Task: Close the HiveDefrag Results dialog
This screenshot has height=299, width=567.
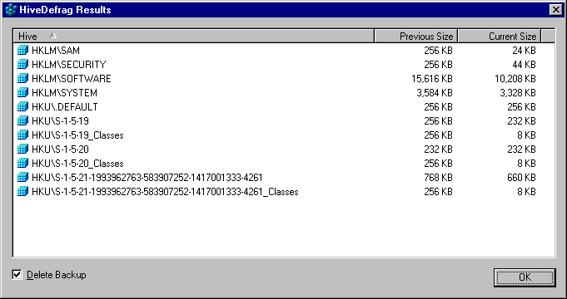Action: [555, 10]
